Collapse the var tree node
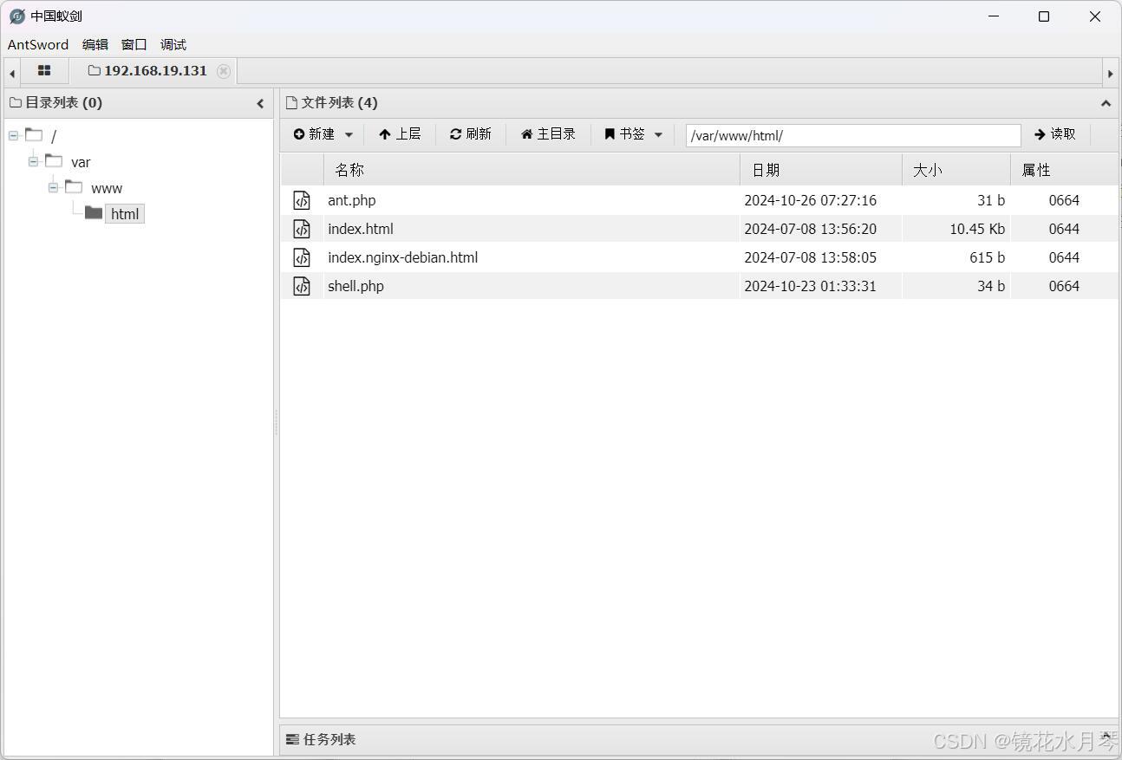The image size is (1122, 760). (33, 161)
